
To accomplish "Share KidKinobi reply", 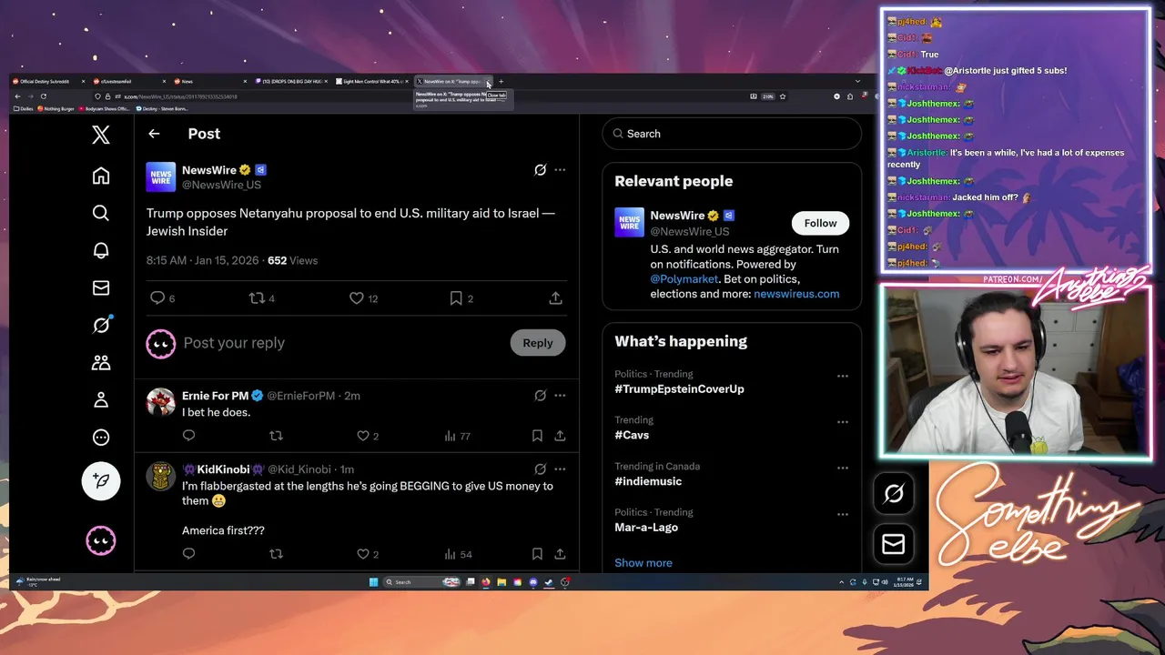I will [560, 554].
